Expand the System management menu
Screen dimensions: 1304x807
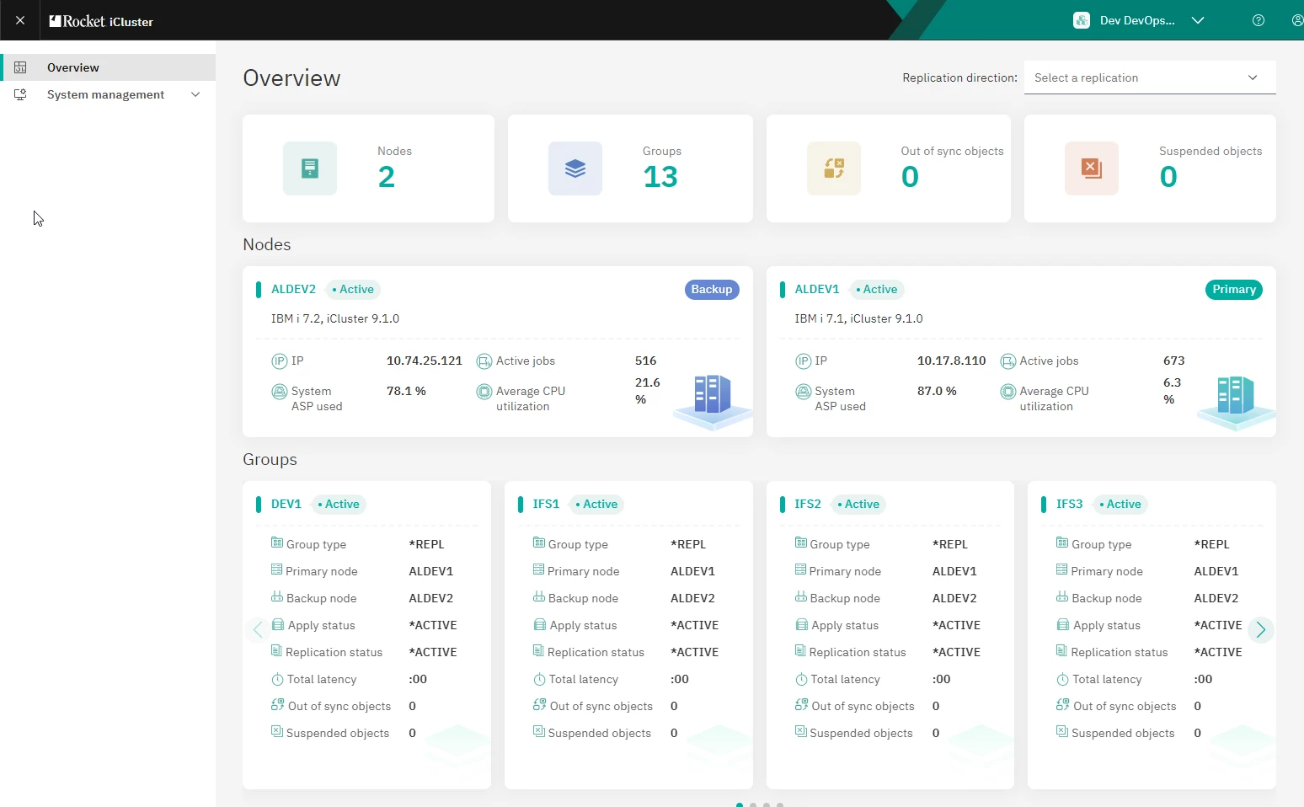pyautogui.click(x=108, y=94)
